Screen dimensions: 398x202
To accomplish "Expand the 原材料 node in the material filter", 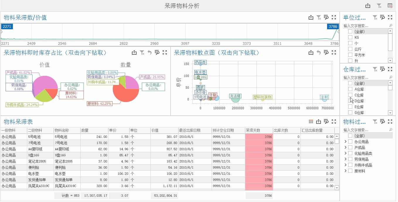I will point(346,171).
